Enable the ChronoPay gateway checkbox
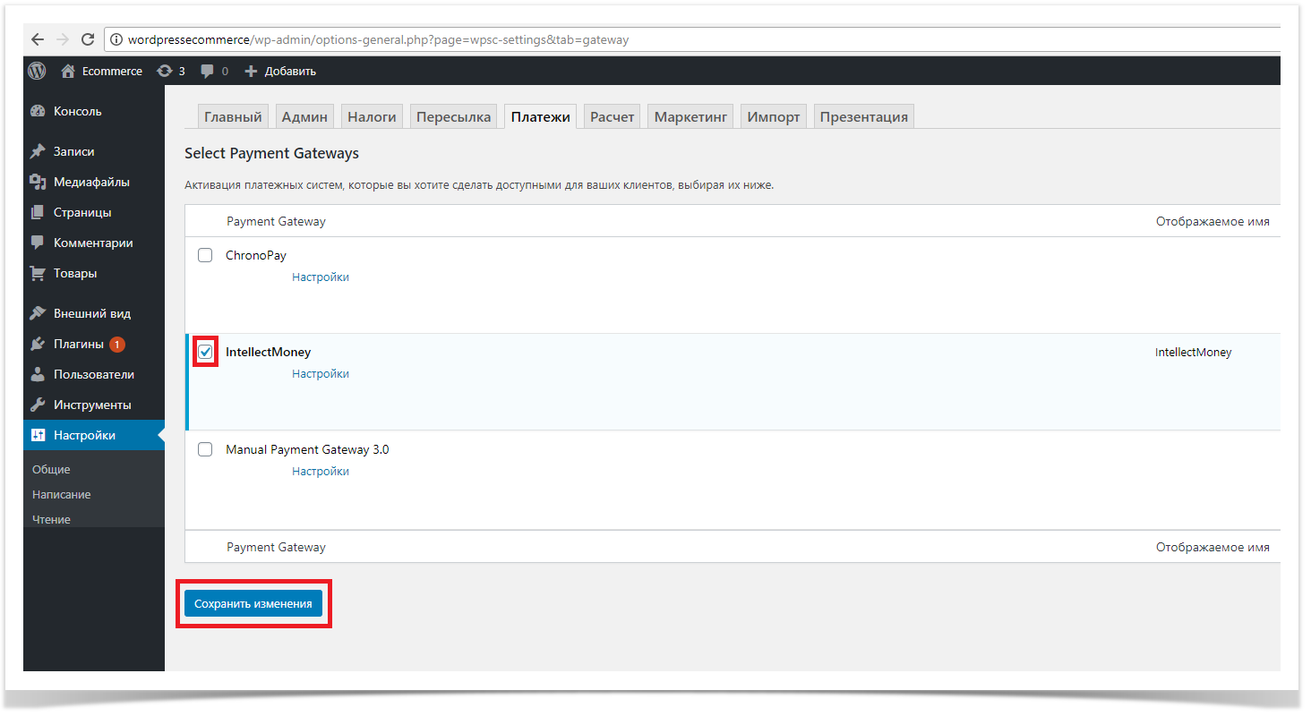 (205, 255)
